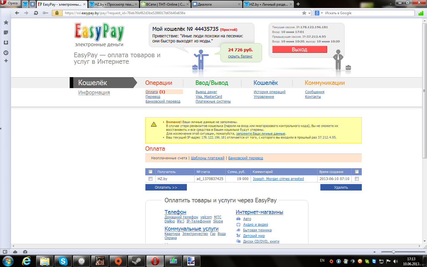Open the Downloads panel in sidebar
This screenshot has height=267, width=427.
tap(6, 42)
